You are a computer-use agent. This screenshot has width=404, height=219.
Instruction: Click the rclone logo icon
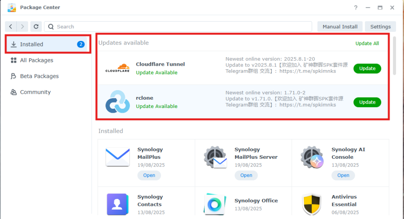click(118, 102)
